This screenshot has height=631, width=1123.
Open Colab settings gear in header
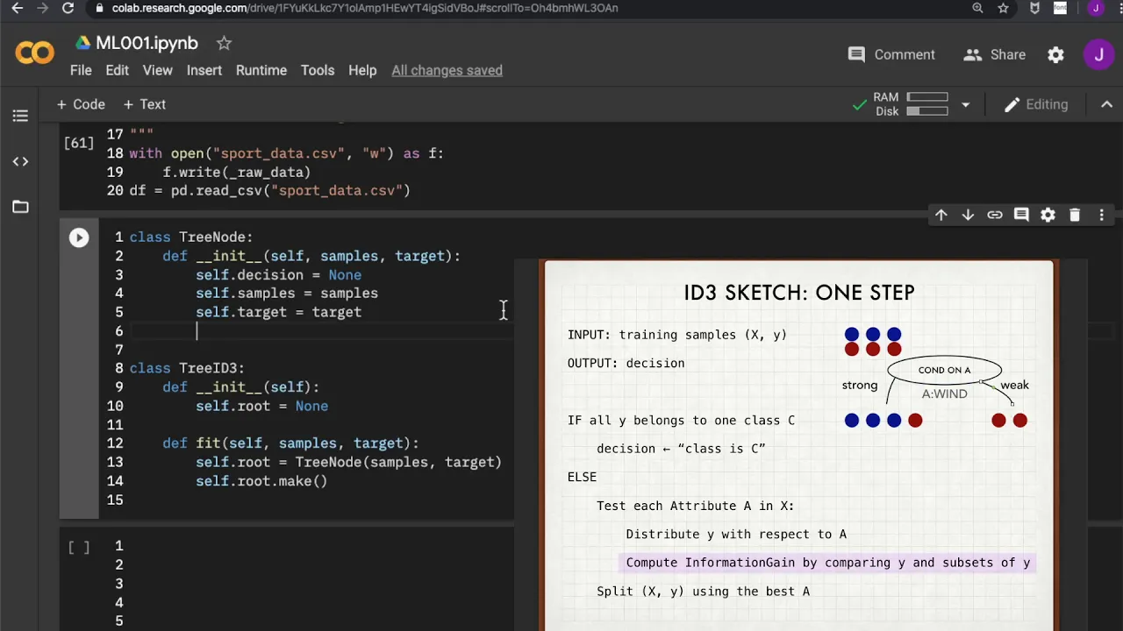pyautogui.click(x=1055, y=54)
